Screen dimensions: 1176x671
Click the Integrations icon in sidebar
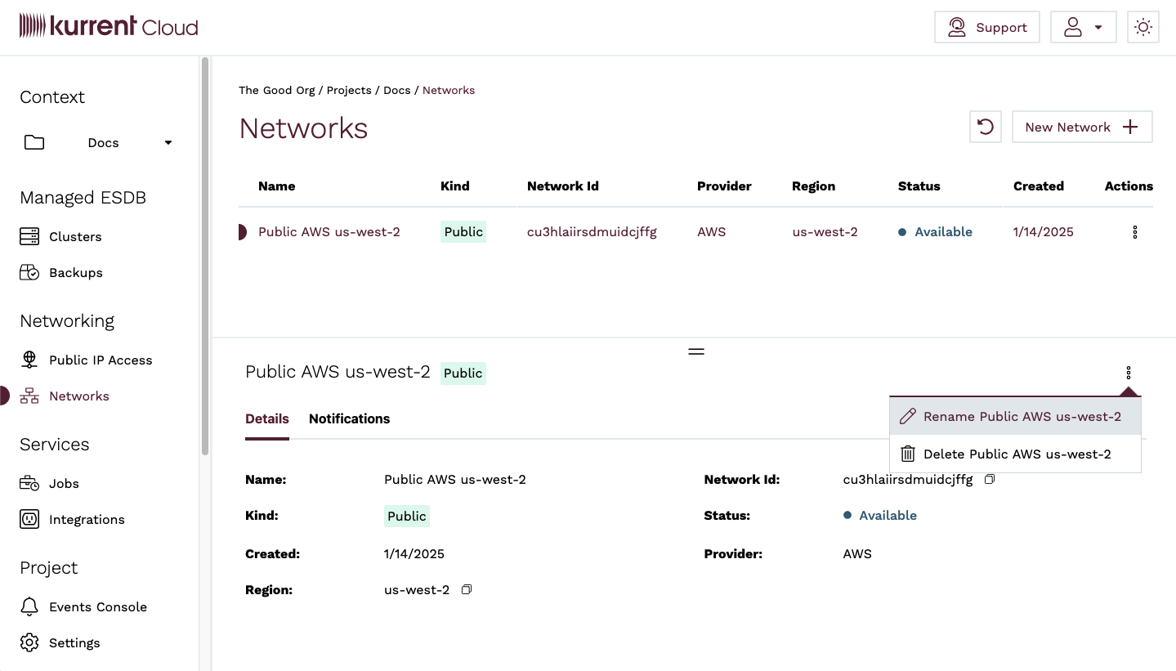[x=29, y=519]
